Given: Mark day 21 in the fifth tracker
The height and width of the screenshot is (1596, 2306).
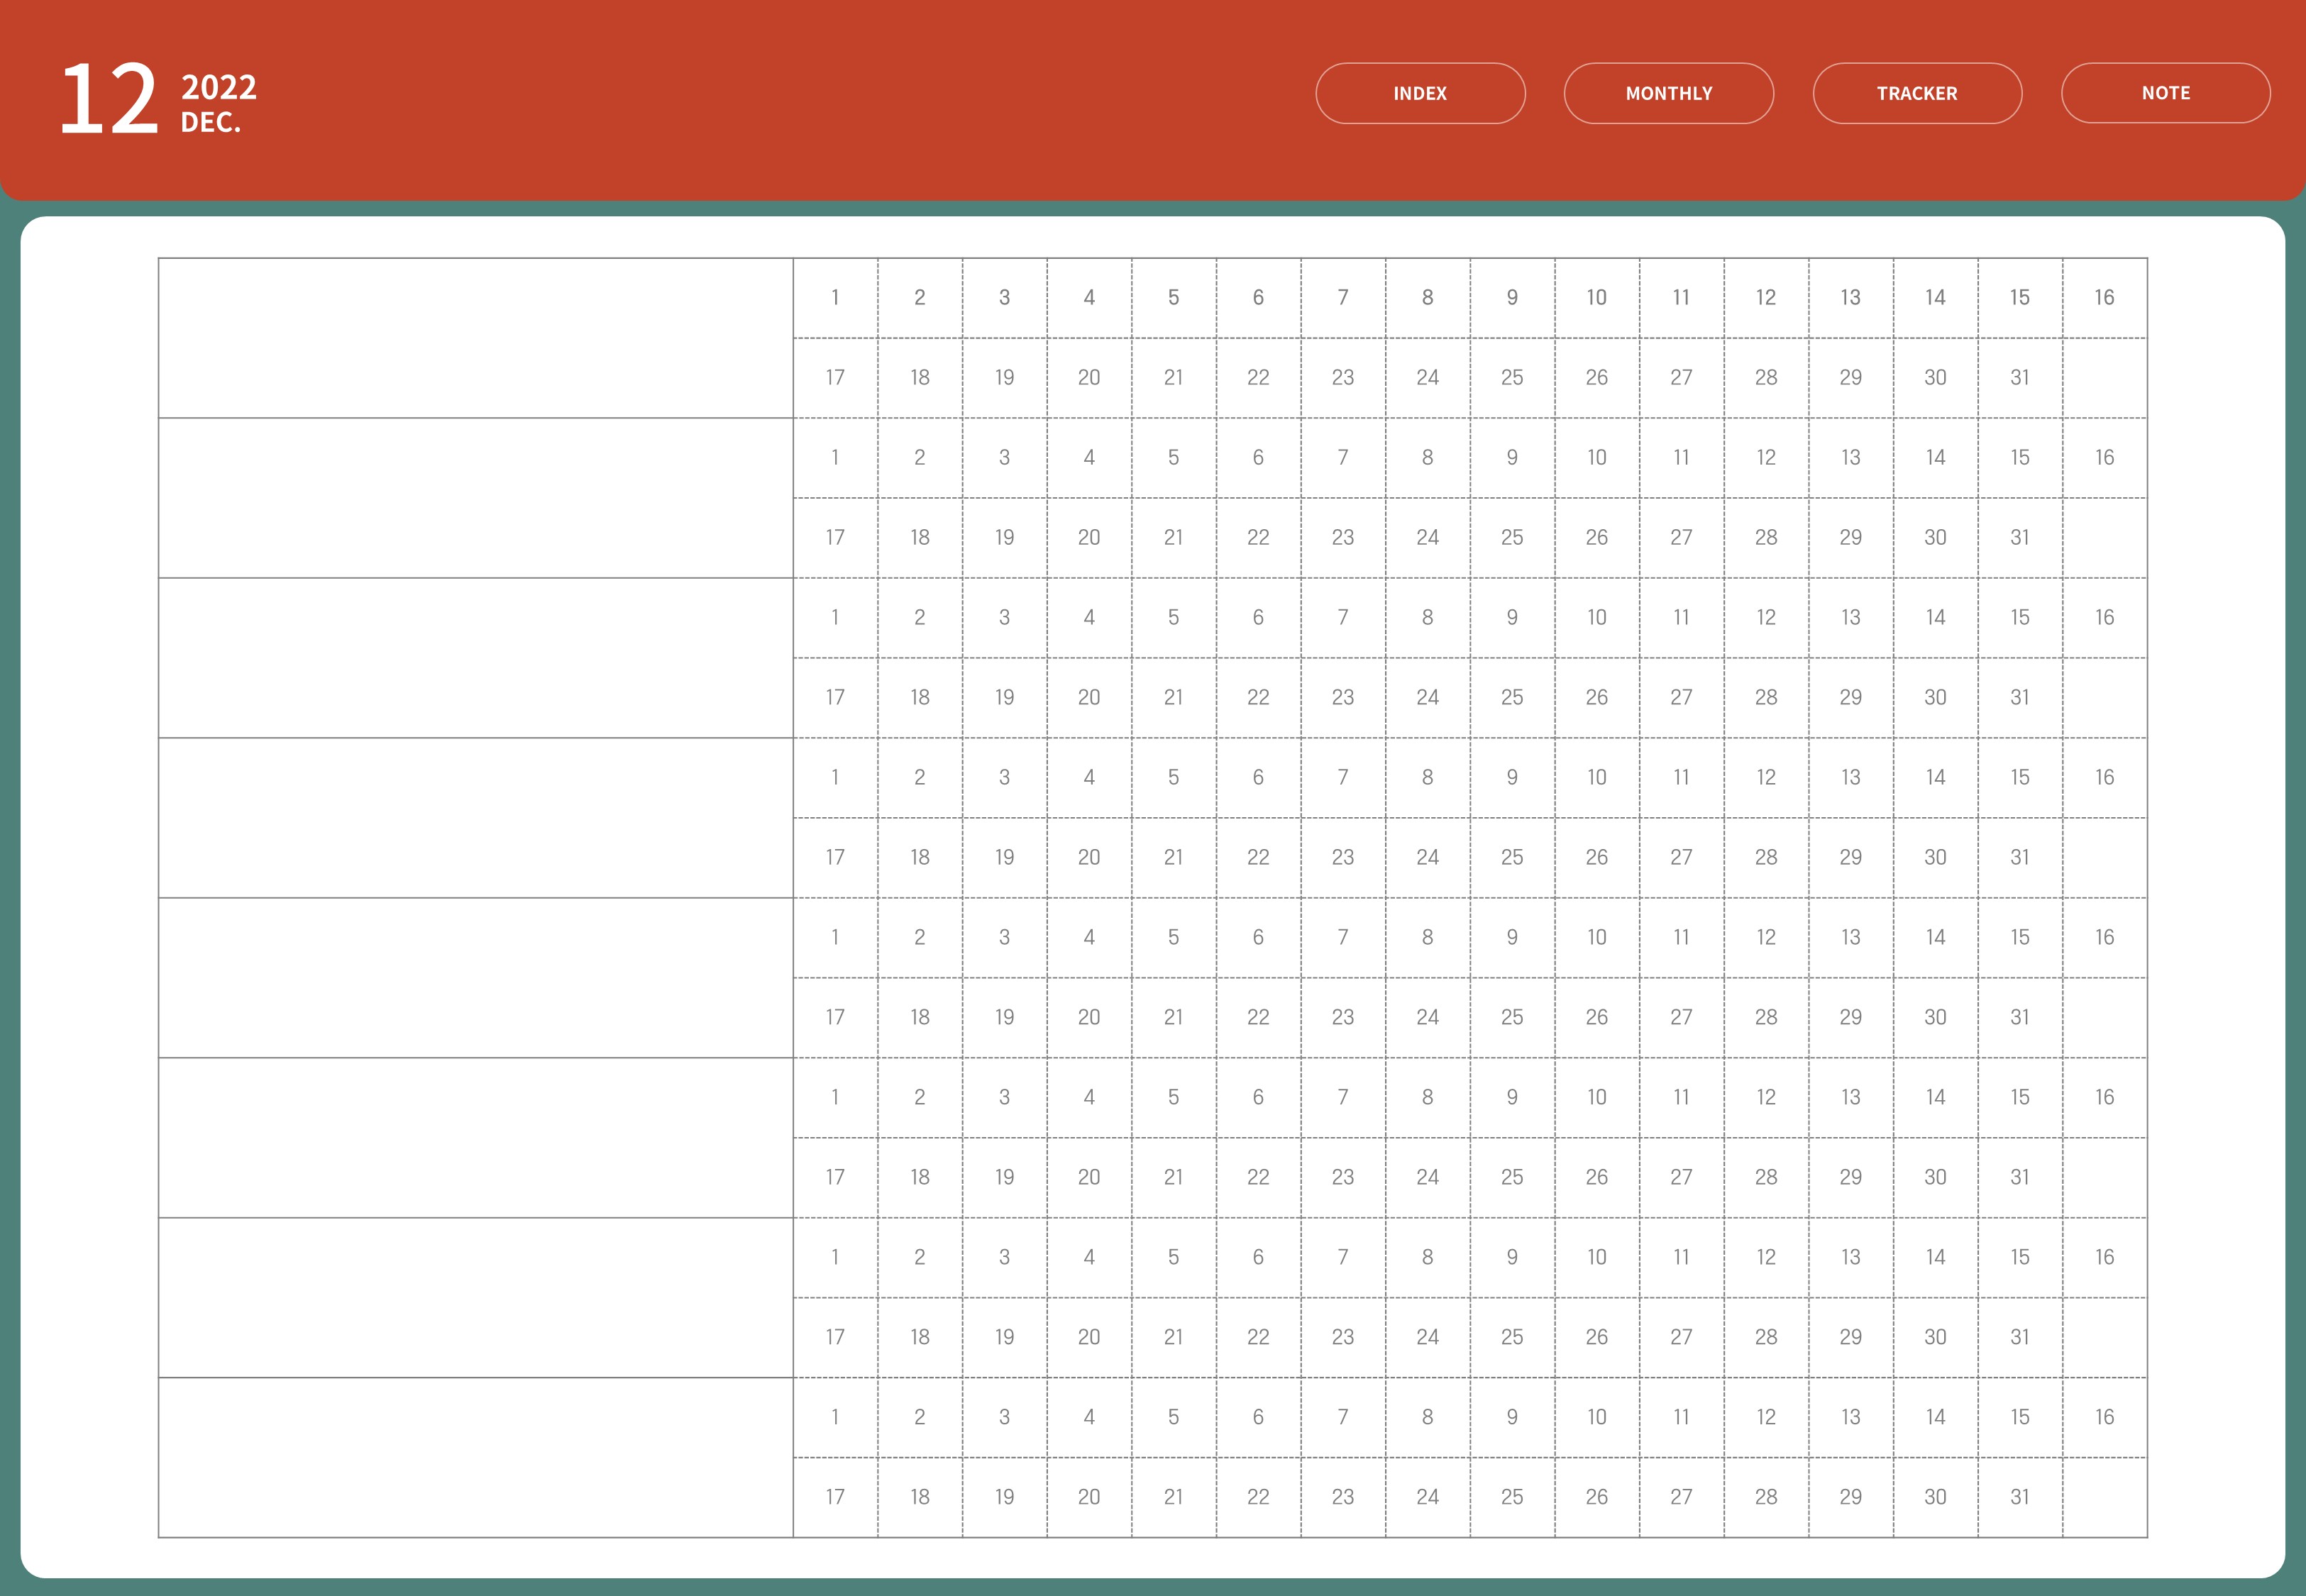Looking at the screenshot, I should tap(1174, 1018).
